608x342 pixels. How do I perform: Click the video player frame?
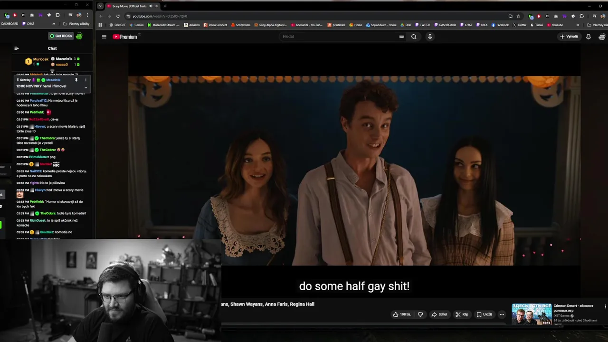(x=354, y=171)
